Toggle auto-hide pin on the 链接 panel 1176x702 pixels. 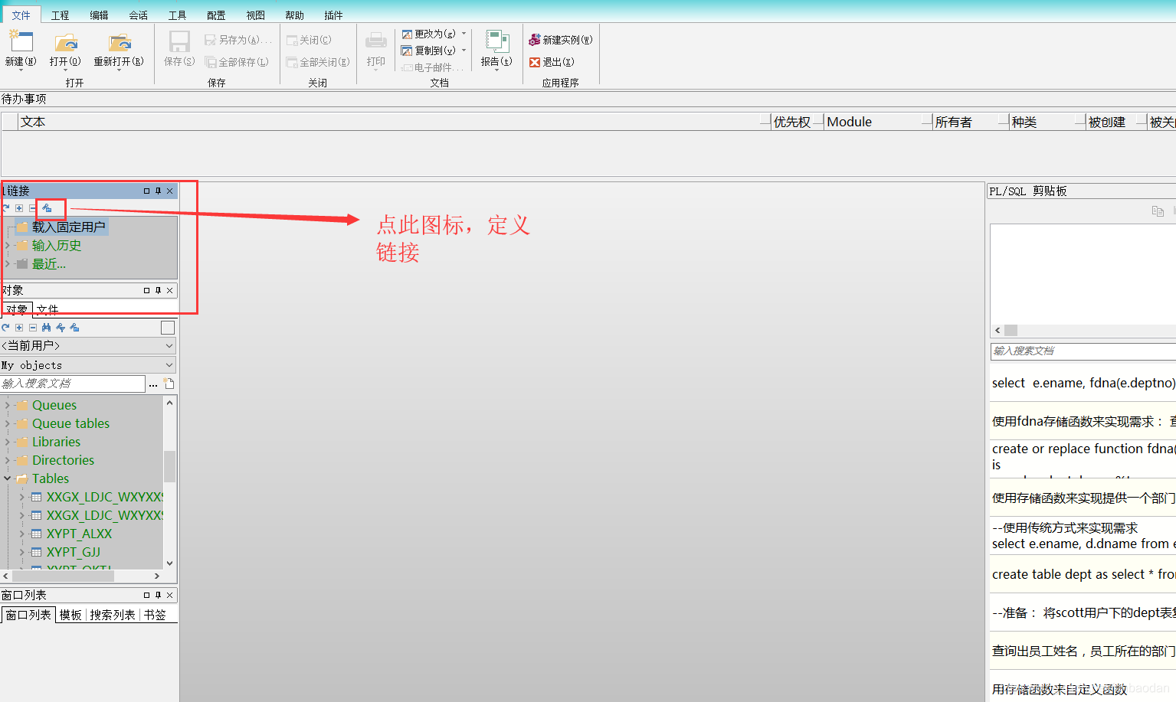point(159,191)
